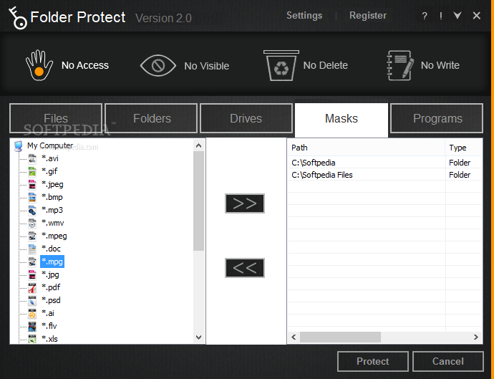Click the My Computer icon in tree

(x=19, y=146)
